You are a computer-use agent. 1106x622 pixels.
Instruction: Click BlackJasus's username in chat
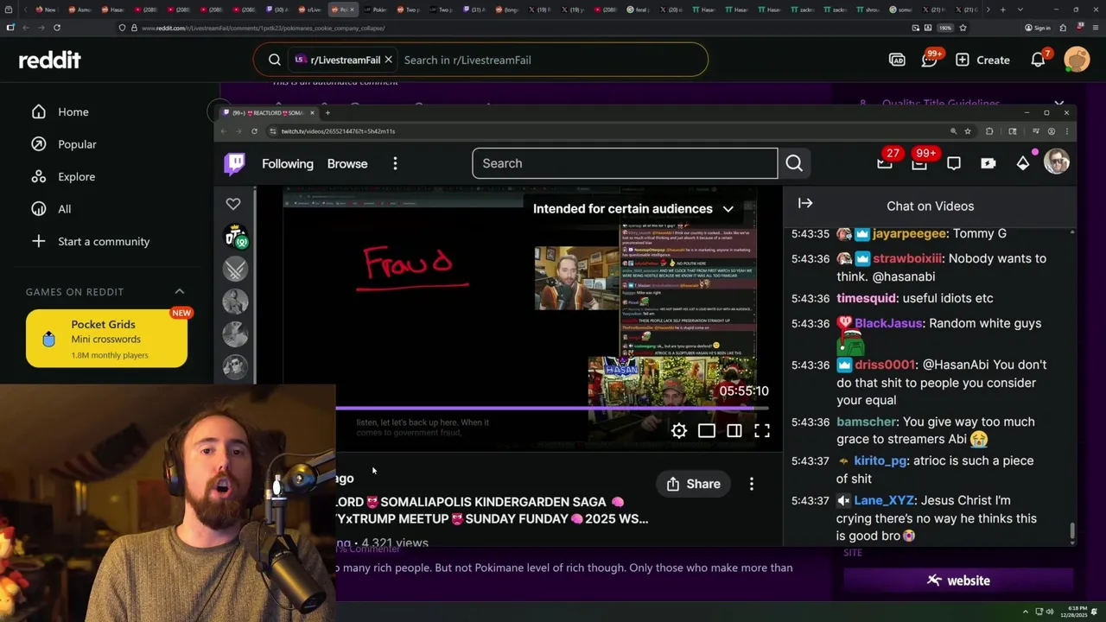pos(888,323)
